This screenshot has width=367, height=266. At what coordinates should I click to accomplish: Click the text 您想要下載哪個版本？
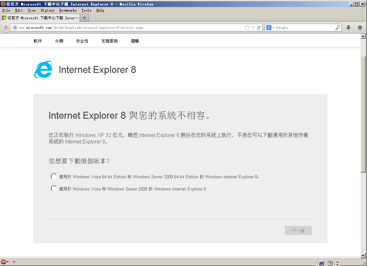pos(79,161)
